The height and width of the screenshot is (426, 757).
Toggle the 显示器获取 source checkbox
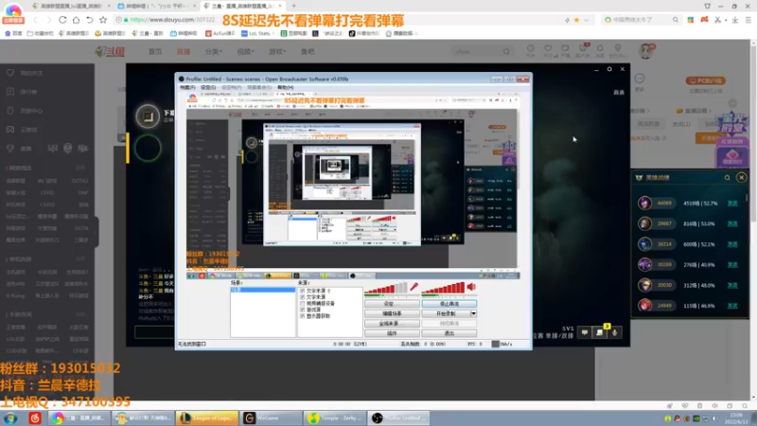click(x=302, y=316)
